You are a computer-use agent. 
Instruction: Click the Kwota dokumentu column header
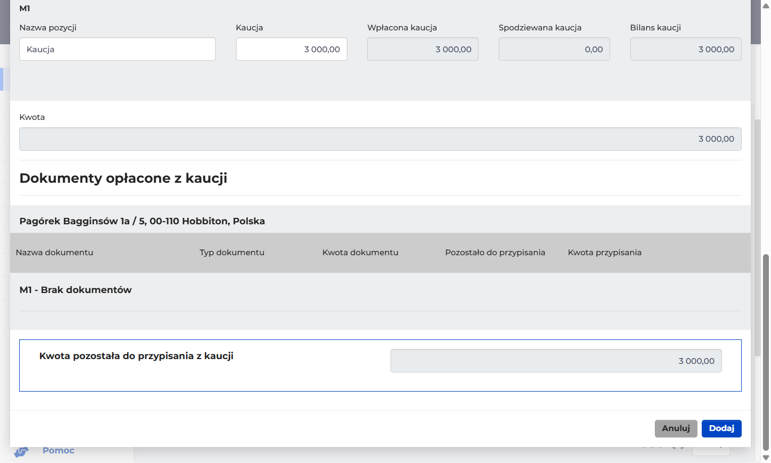pos(360,253)
